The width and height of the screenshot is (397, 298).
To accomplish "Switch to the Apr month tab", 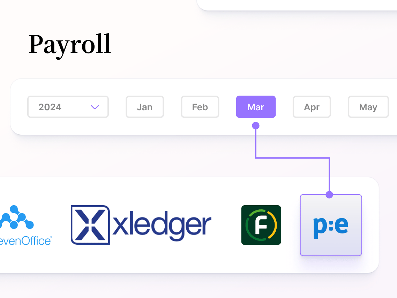I will (x=312, y=107).
